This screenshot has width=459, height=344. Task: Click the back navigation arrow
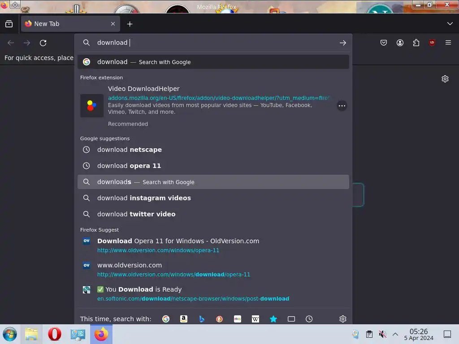11,43
